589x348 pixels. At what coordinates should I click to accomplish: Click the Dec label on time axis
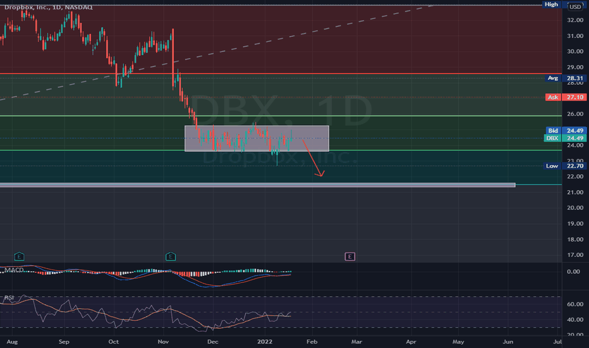pyautogui.click(x=212, y=342)
